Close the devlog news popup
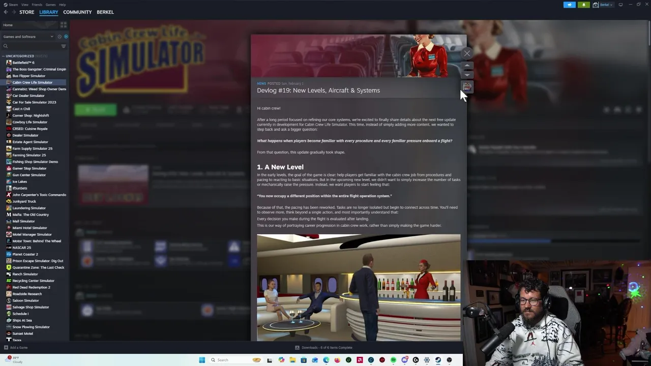This screenshot has height=366, width=651. [x=467, y=53]
